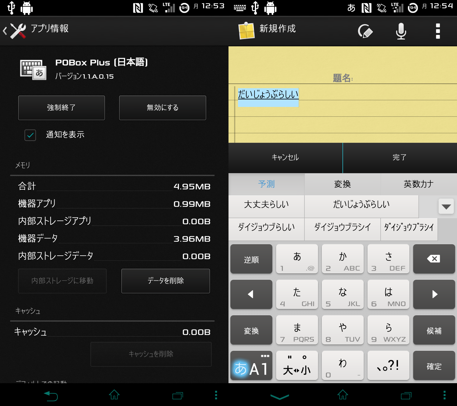Viewport: 457px width, 406px height.
Task: Tap the わ zero key
Action: tap(343, 365)
